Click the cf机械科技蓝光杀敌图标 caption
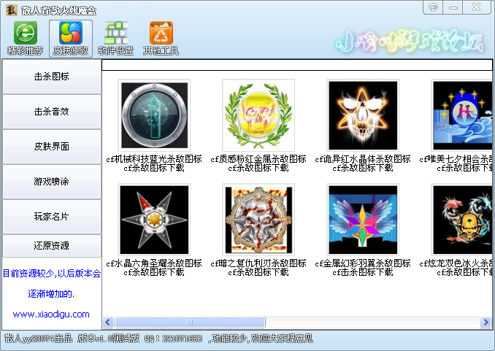Viewport: 495px width, 351px height. 154,159
